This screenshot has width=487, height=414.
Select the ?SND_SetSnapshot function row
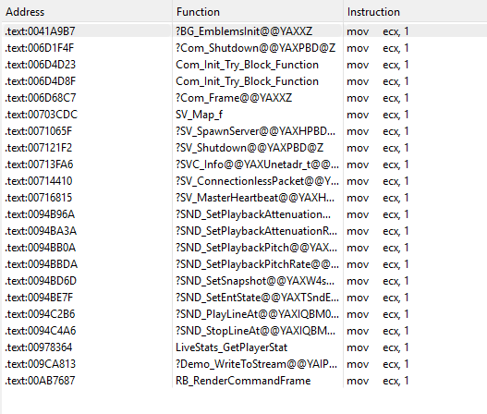(x=245, y=281)
